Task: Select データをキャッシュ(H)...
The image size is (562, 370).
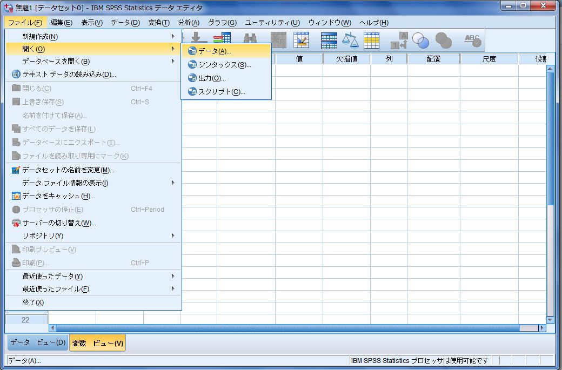Action: [x=93, y=196]
